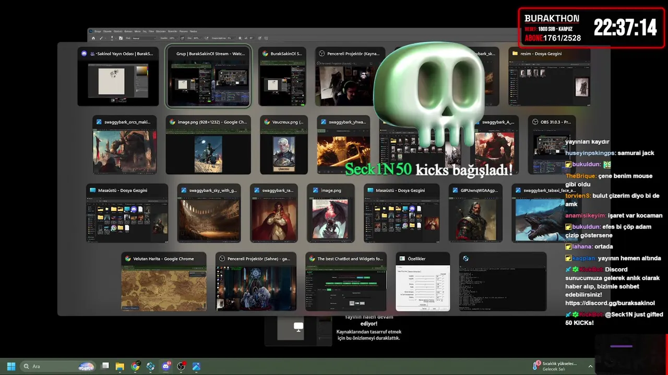This screenshot has height=375, width=668.
Task: Open the discord.gg/buraksakinol link in chat
Action: [x=610, y=303]
